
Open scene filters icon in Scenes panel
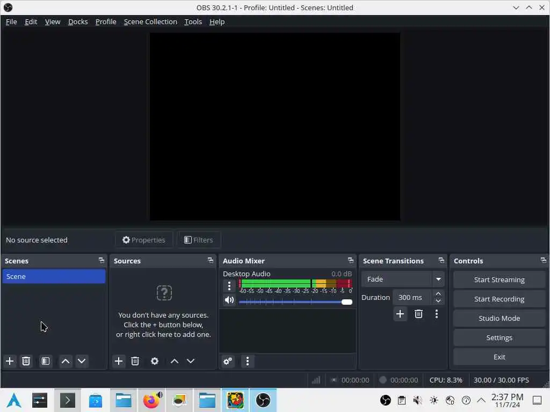[46, 361]
